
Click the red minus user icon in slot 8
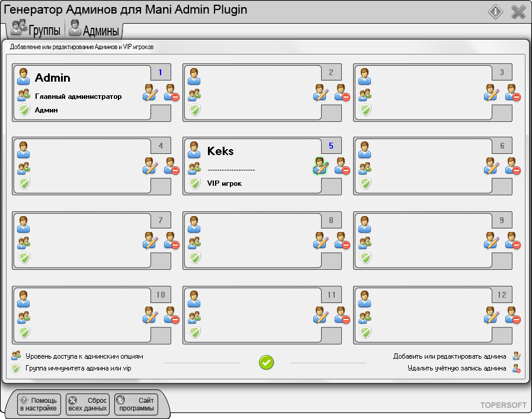(342, 240)
